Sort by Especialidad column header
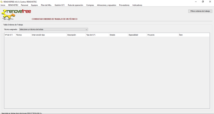Viewport: 214px width, 114px height. 137,35
